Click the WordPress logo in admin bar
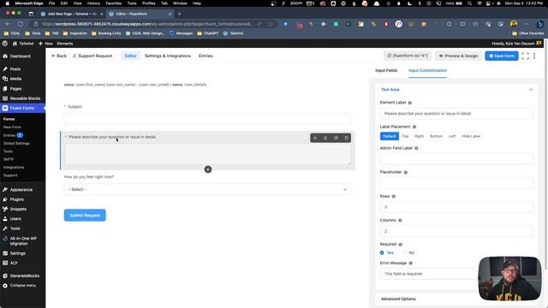This screenshot has width=548, height=308. (5, 44)
